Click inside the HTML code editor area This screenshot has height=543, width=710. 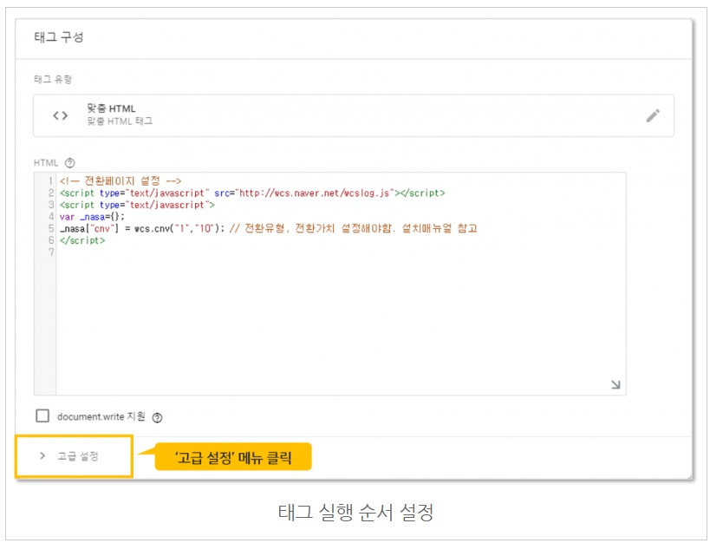point(341,284)
